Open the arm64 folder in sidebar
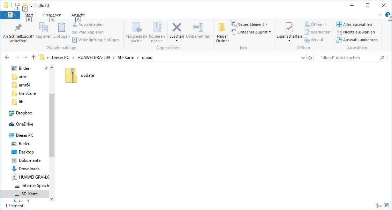The height and width of the screenshot is (210, 392). 21,85
